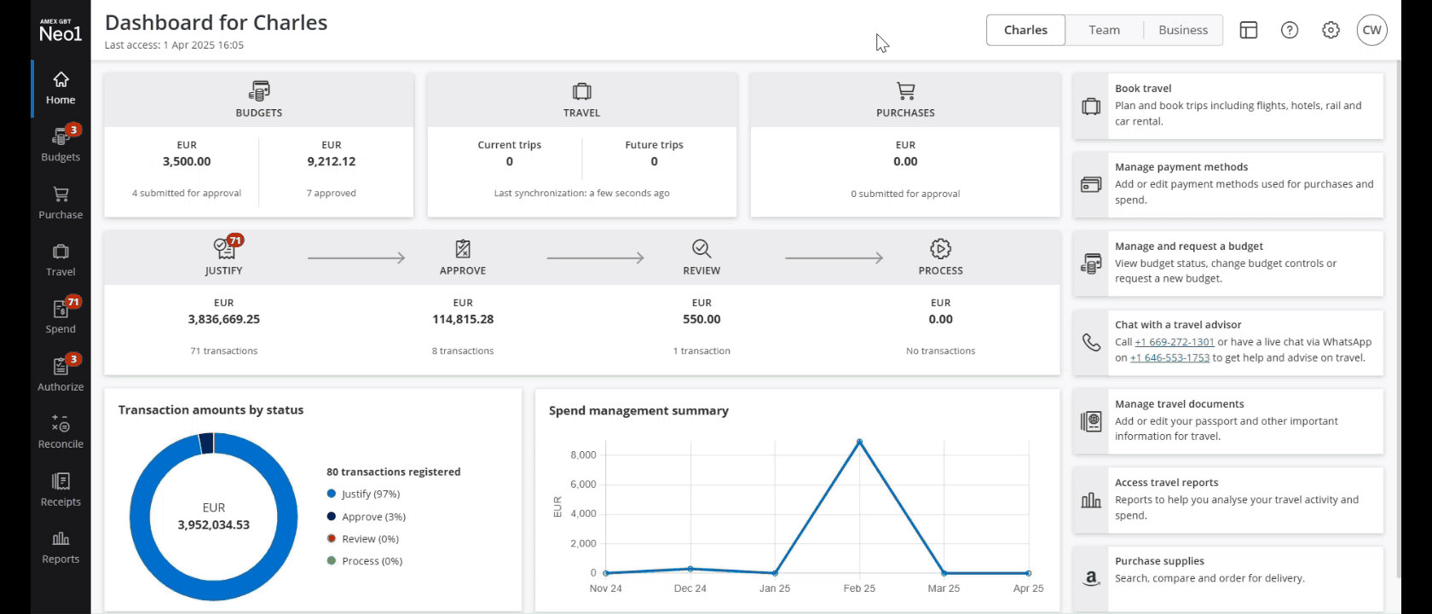Click the Neo1 logo
1432x614 pixels.
click(x=61, y=32)
